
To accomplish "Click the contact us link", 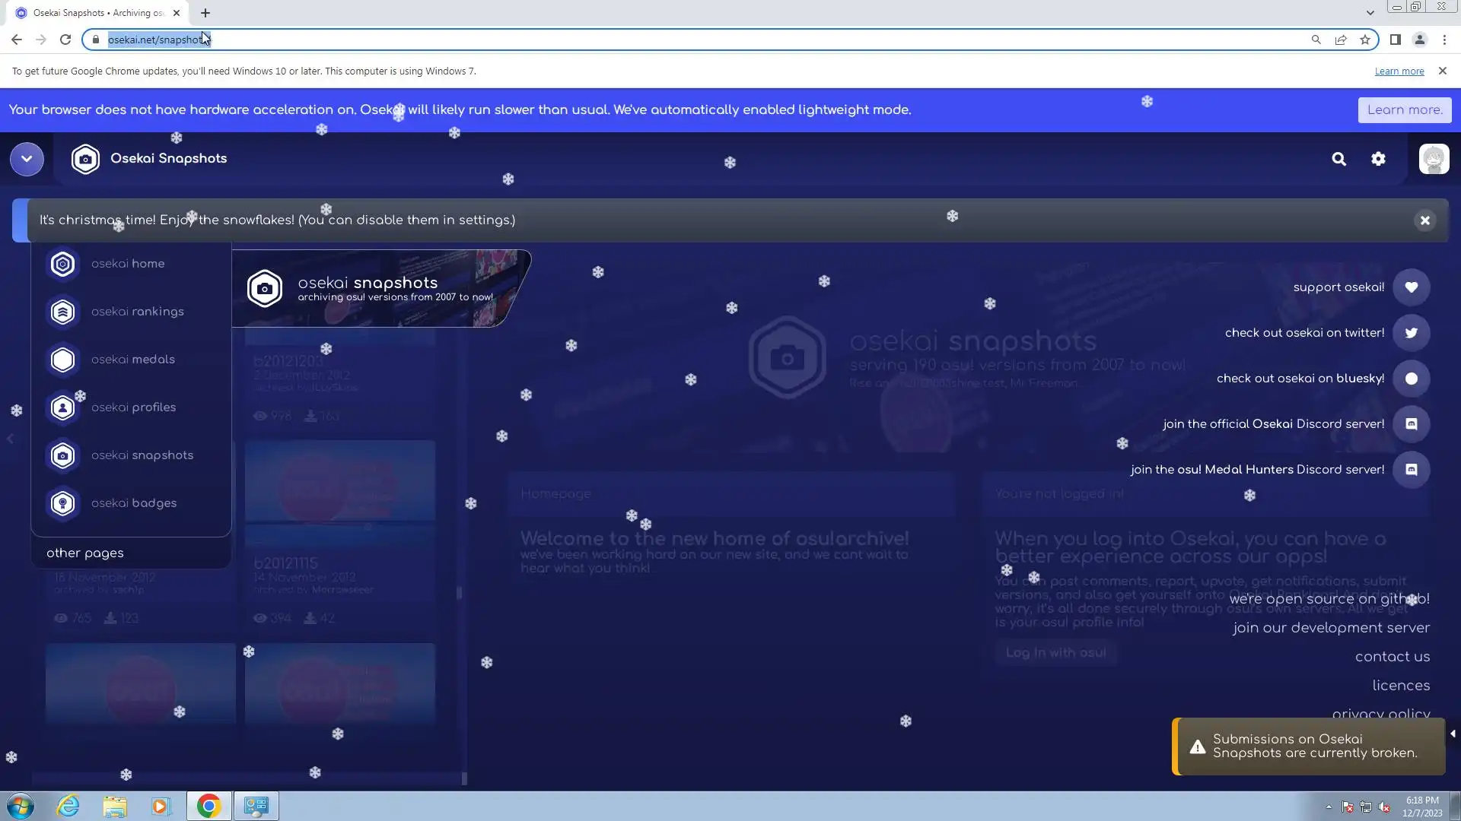I will tap(1392, 657).
